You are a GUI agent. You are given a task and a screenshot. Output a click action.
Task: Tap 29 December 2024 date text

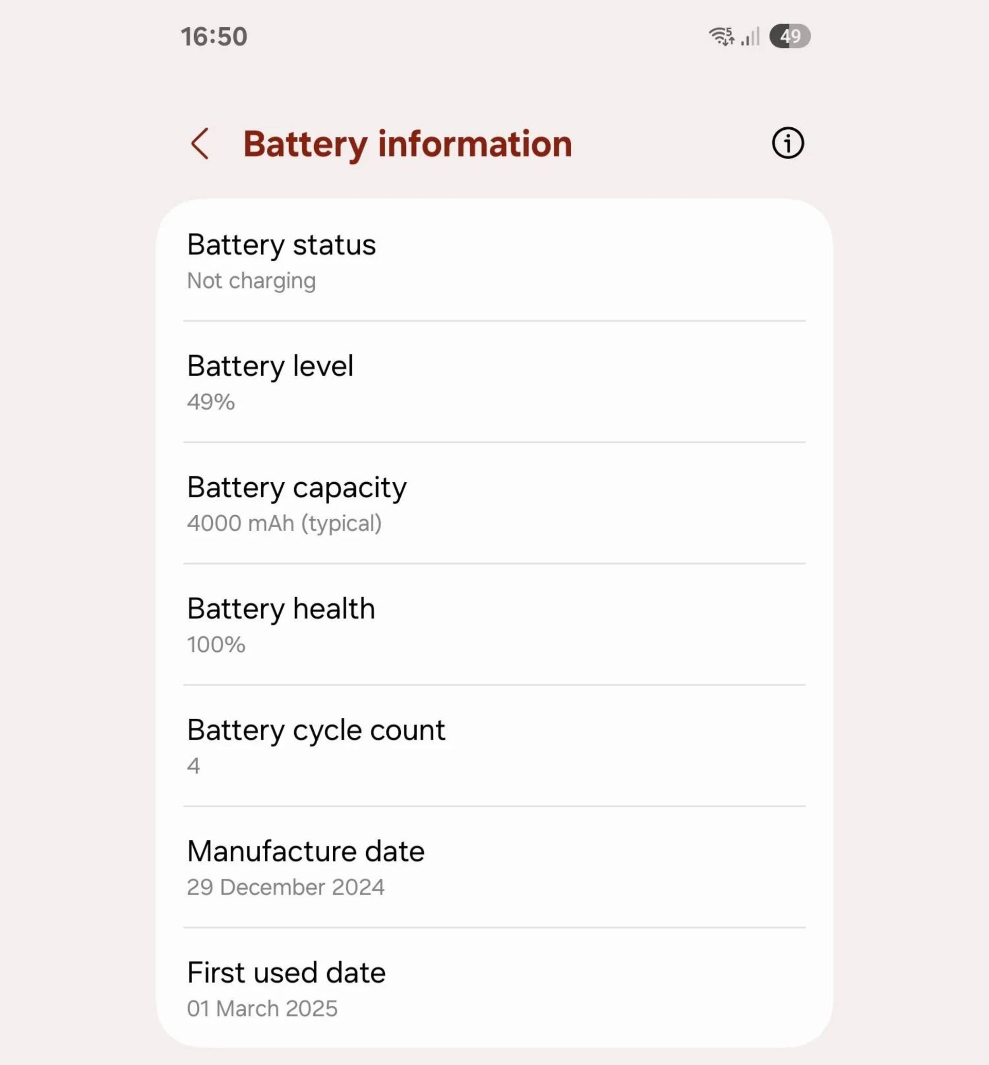(286, 887)
